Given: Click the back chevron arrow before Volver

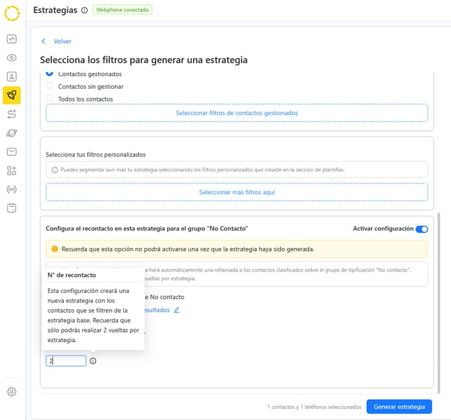Looking at the screenshot, I should coord(44,41).
